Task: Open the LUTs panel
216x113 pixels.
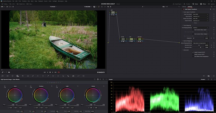Action: (x=12, y=4)
